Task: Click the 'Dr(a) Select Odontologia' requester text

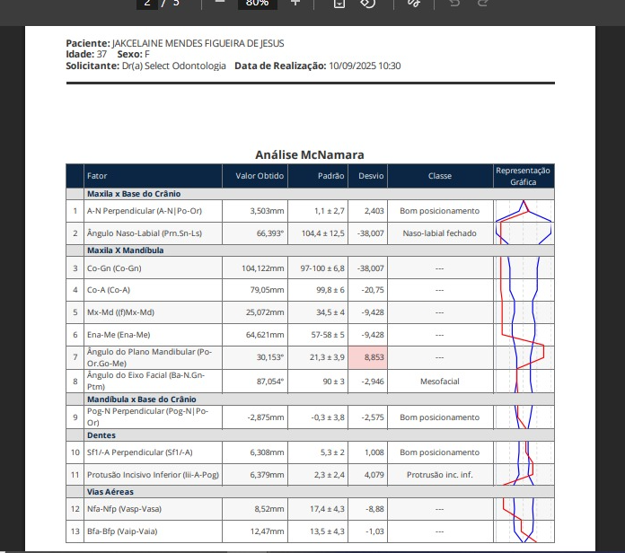Action: [x=174, y=66]
